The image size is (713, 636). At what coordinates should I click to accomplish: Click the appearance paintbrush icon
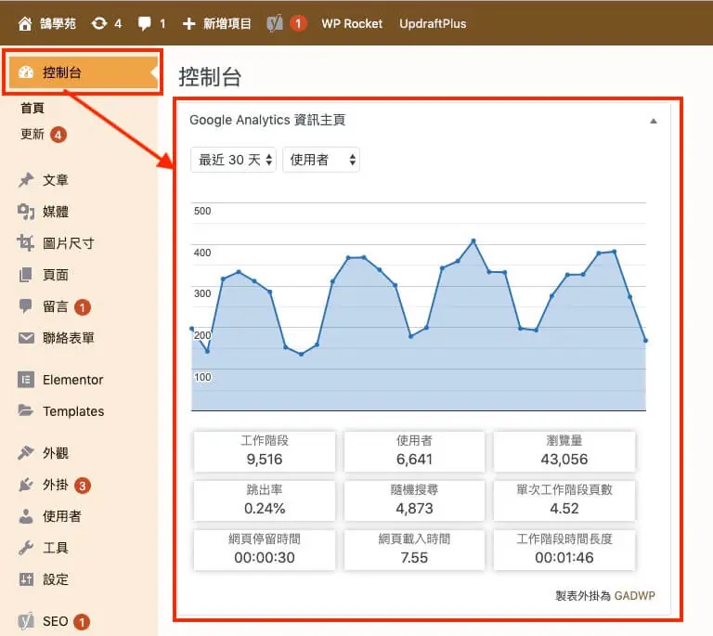pyautogui.click(x=26, y=453)
